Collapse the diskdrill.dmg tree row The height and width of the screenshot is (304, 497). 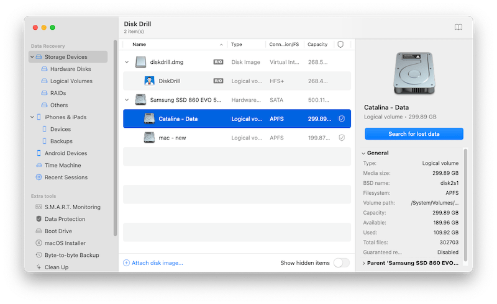click(x=127, y=62)
